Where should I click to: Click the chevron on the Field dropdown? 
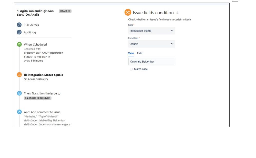172,31
